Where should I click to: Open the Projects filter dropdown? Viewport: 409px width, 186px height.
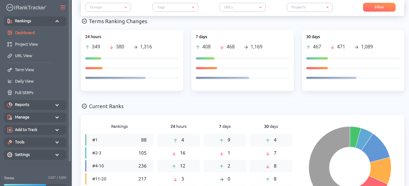point(310,7)
